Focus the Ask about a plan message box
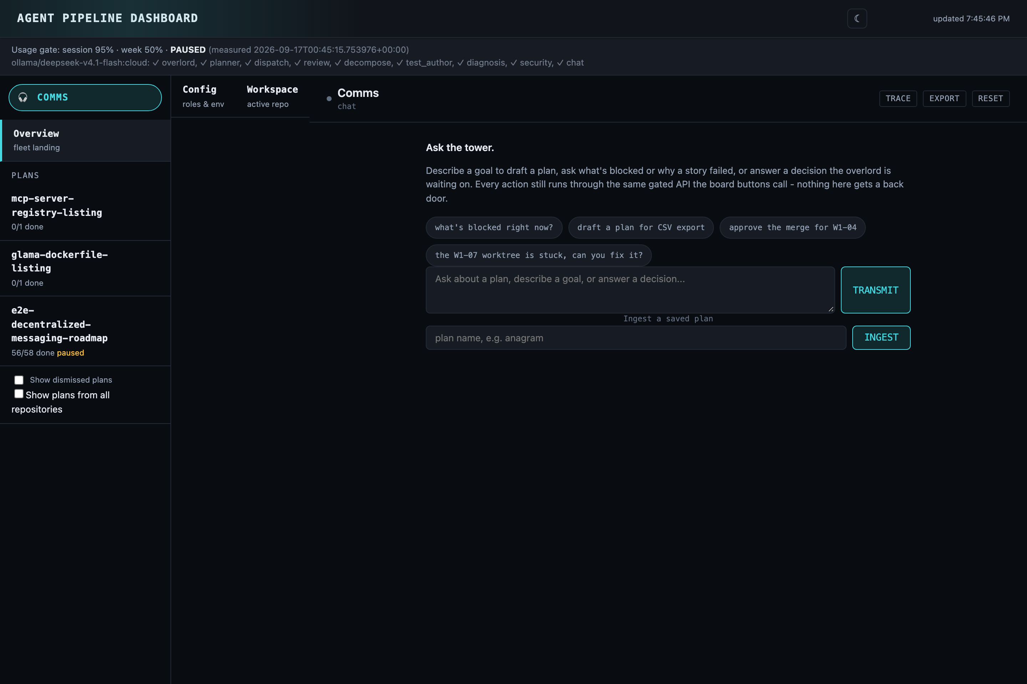The image size is (1027, 684). tap(630, 290)
